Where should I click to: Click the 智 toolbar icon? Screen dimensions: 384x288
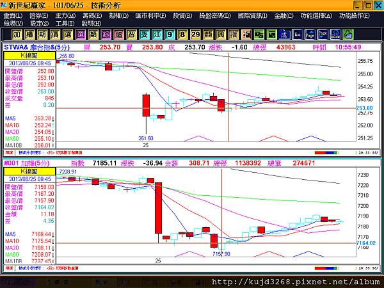[131, 35]
